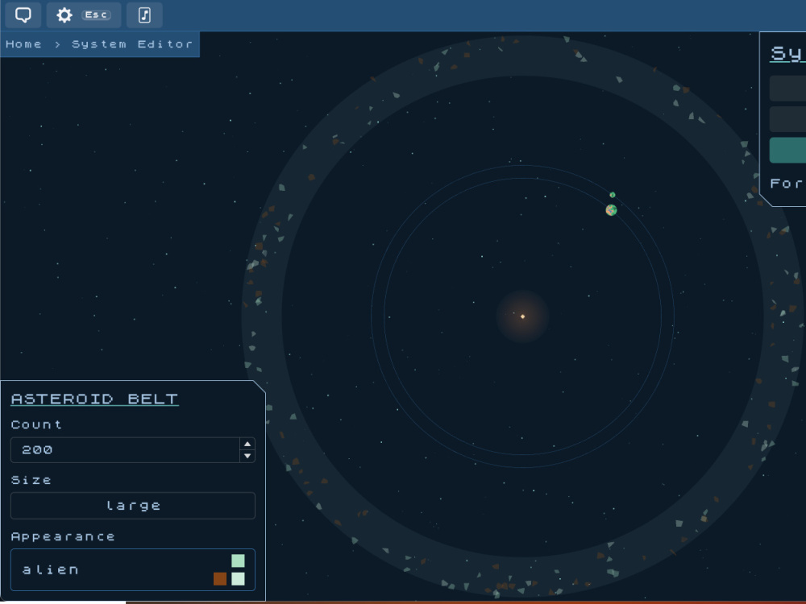Open the Size selector set to large
This screenshot has width=806, height=604.
pos(133,506)
